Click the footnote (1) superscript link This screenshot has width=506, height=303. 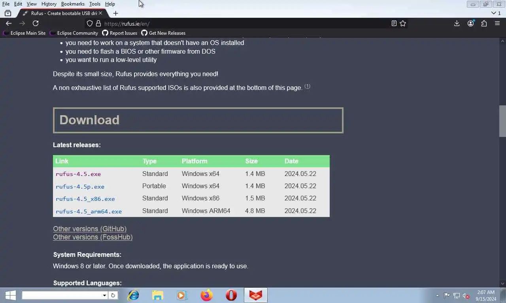tap(307, 86)
